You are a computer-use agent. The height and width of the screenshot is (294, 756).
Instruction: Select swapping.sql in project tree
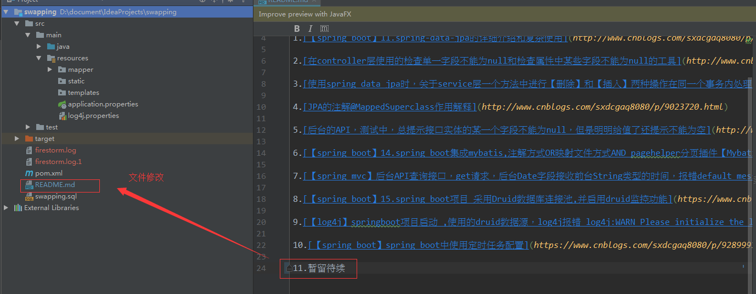(x=56, y=196)
